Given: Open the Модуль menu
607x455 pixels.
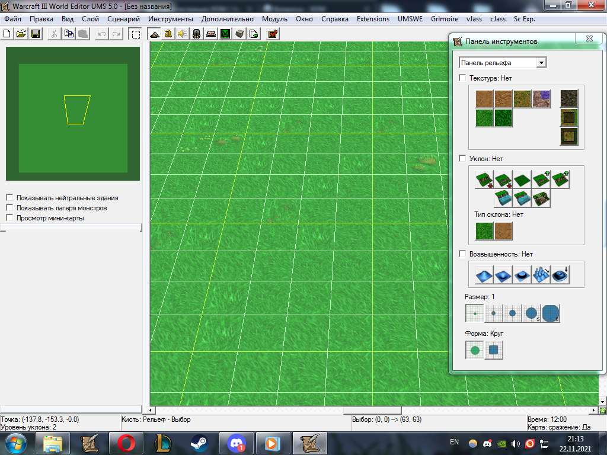Looking at the screenshot, I should click(x=274, y=18).
